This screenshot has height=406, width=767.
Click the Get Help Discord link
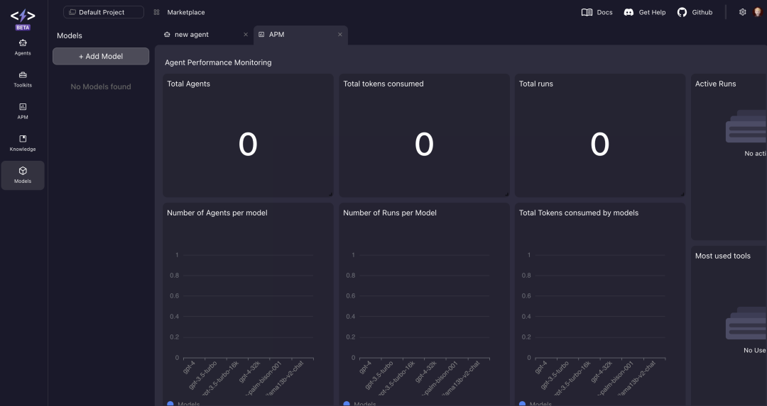tap(645, 12)
